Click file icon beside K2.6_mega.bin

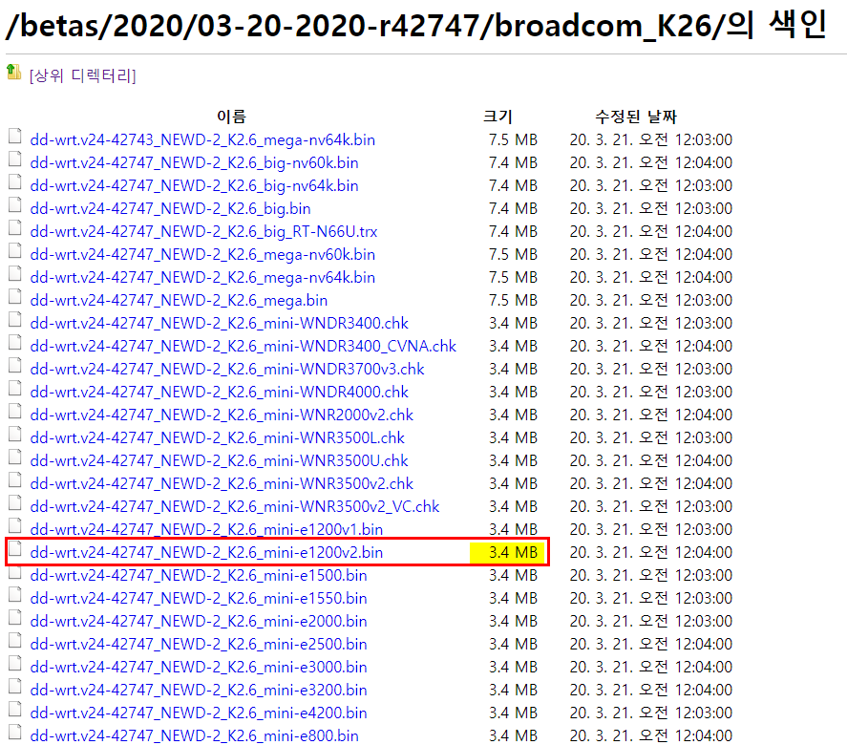pos(15,297)
